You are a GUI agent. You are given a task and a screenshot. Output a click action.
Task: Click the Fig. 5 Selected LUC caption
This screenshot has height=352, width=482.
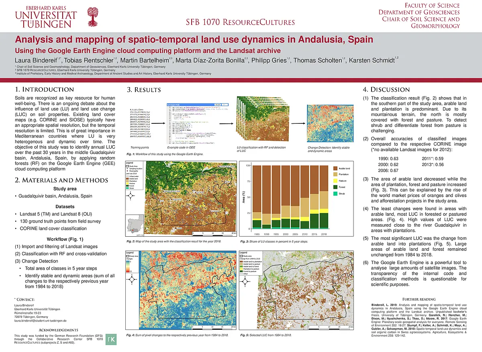pyautogui.click(x=266, y=335)
